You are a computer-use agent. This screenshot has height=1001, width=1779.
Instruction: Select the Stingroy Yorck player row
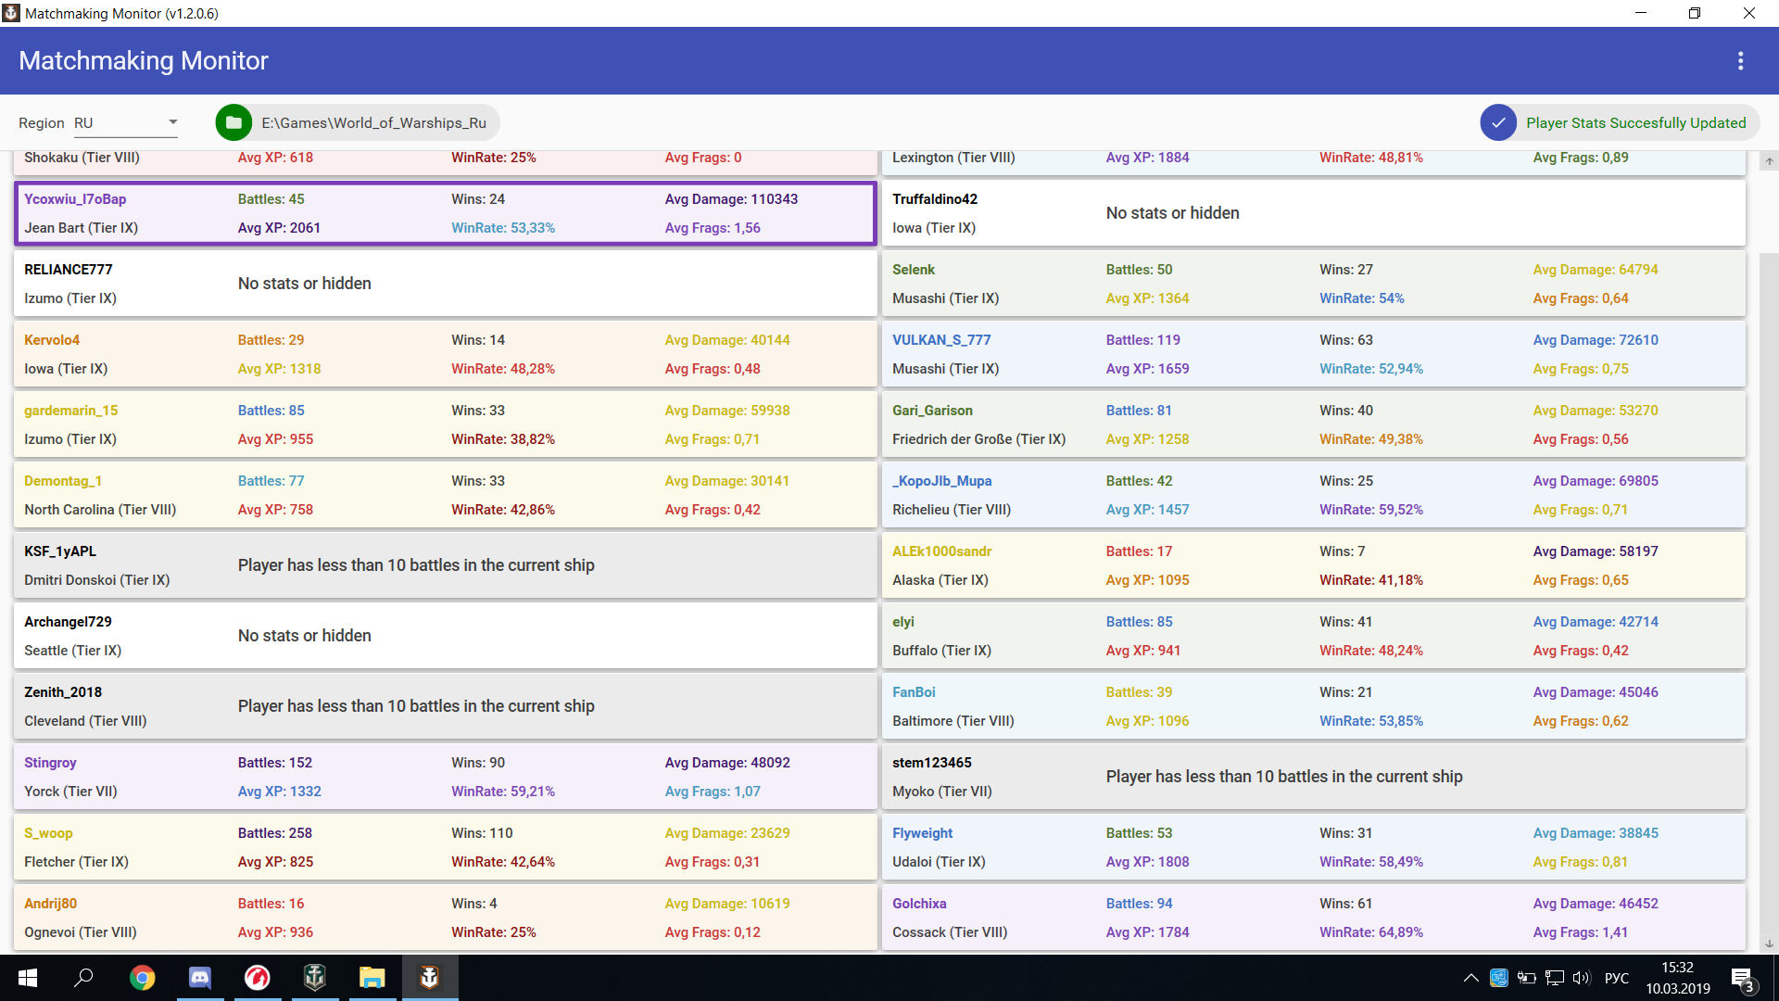pos(445,777)
